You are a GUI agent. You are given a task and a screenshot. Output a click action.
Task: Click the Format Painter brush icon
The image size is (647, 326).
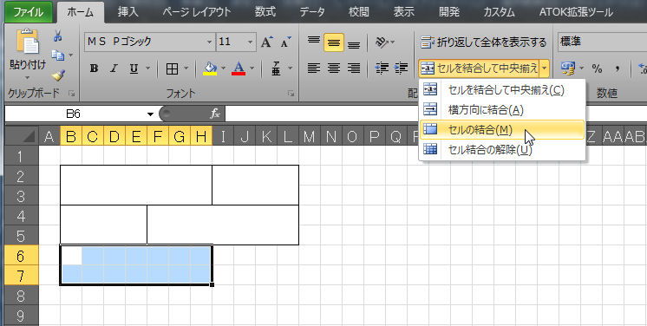tap(58, 75)
